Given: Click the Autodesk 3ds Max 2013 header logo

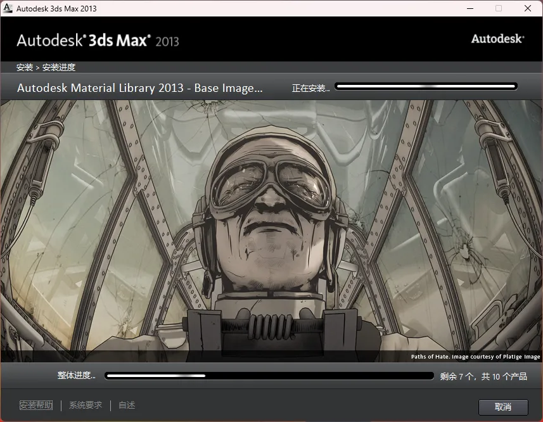Looking at the screenshot, I should [98, 41].
